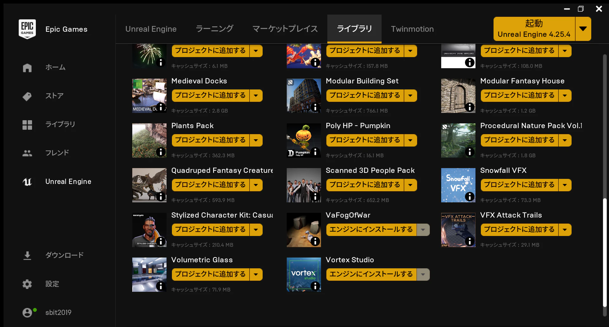Viewport: 609px width, 327px height.
Task: Open the Library (ライブラリ) grid icon
Action: (x=27, y=125)
